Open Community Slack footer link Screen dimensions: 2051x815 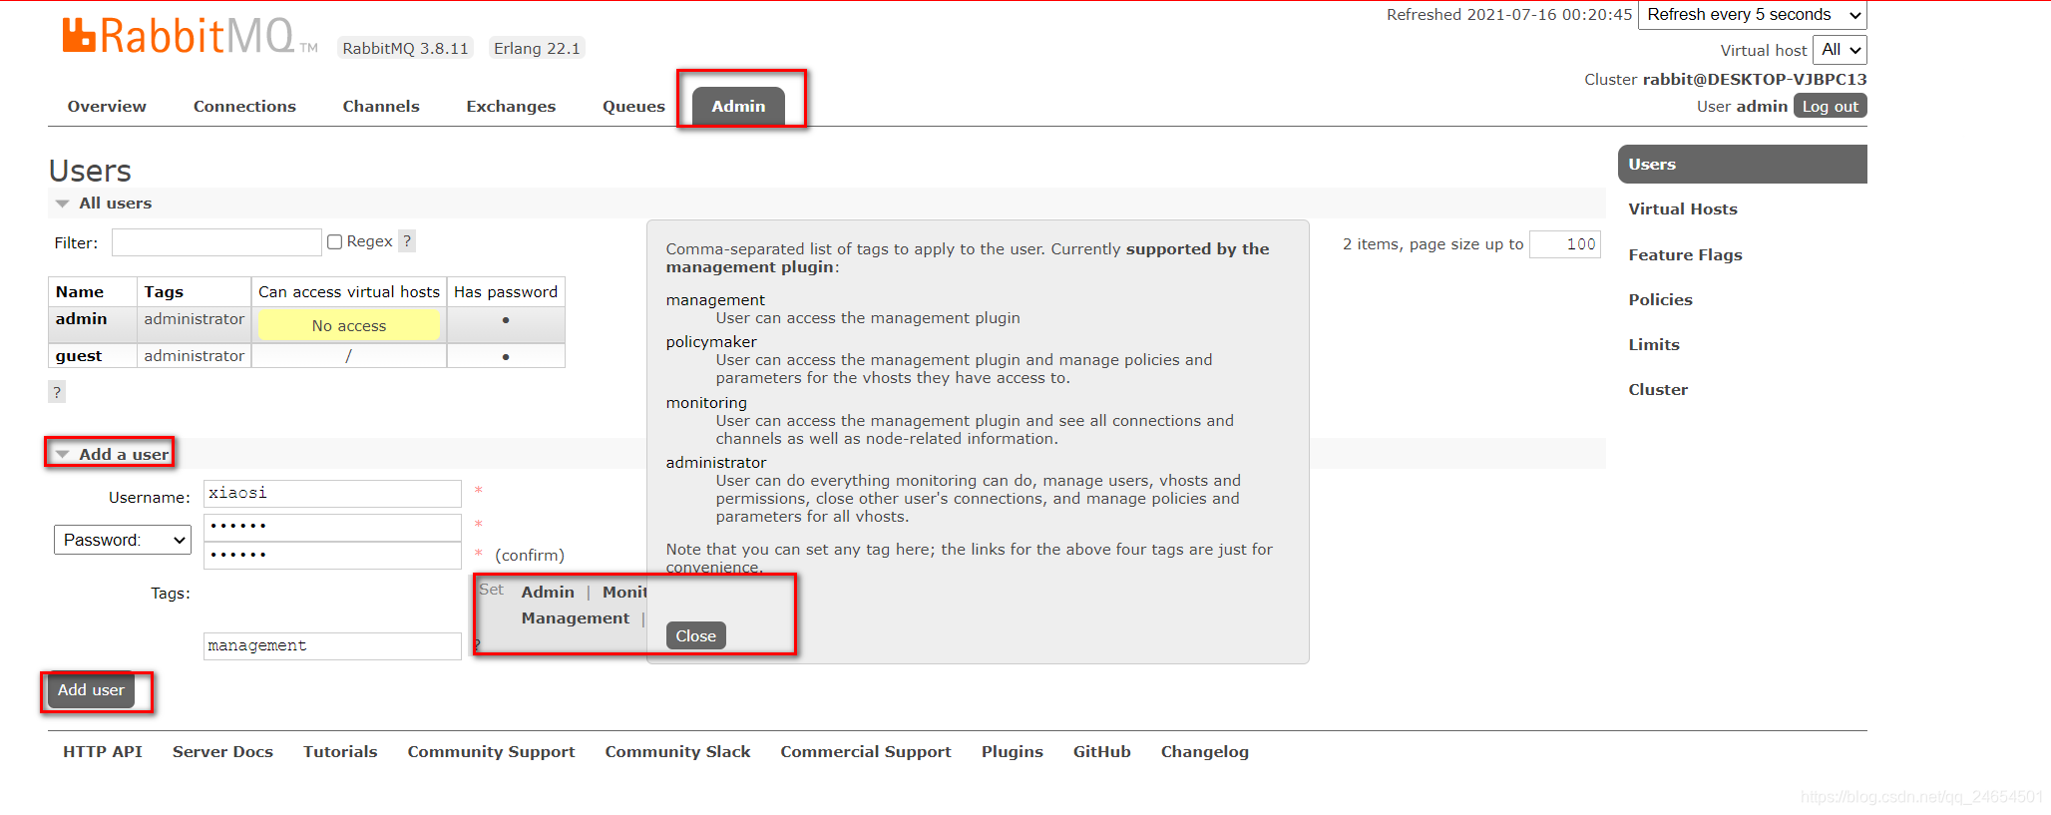point(677,752)
